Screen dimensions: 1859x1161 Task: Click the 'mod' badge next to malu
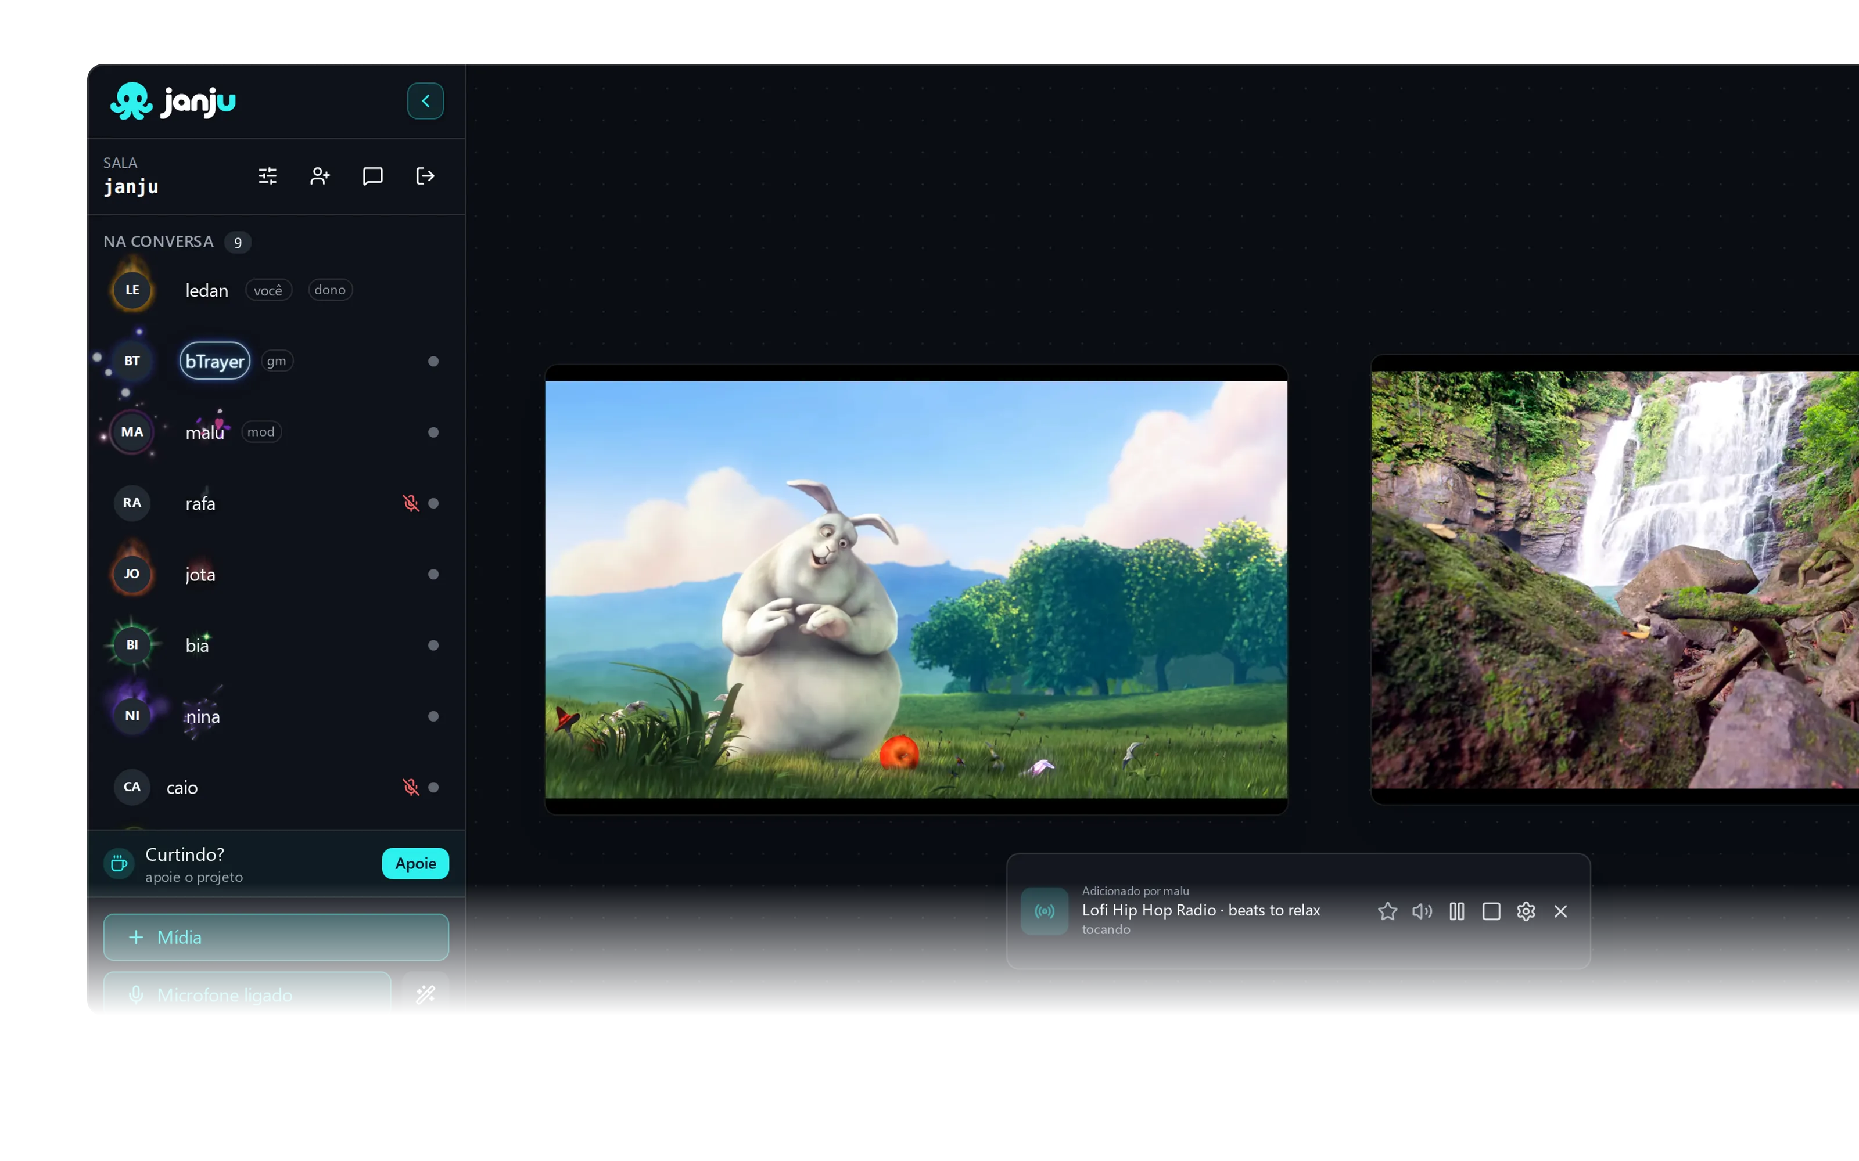click(x=261, y=431)
